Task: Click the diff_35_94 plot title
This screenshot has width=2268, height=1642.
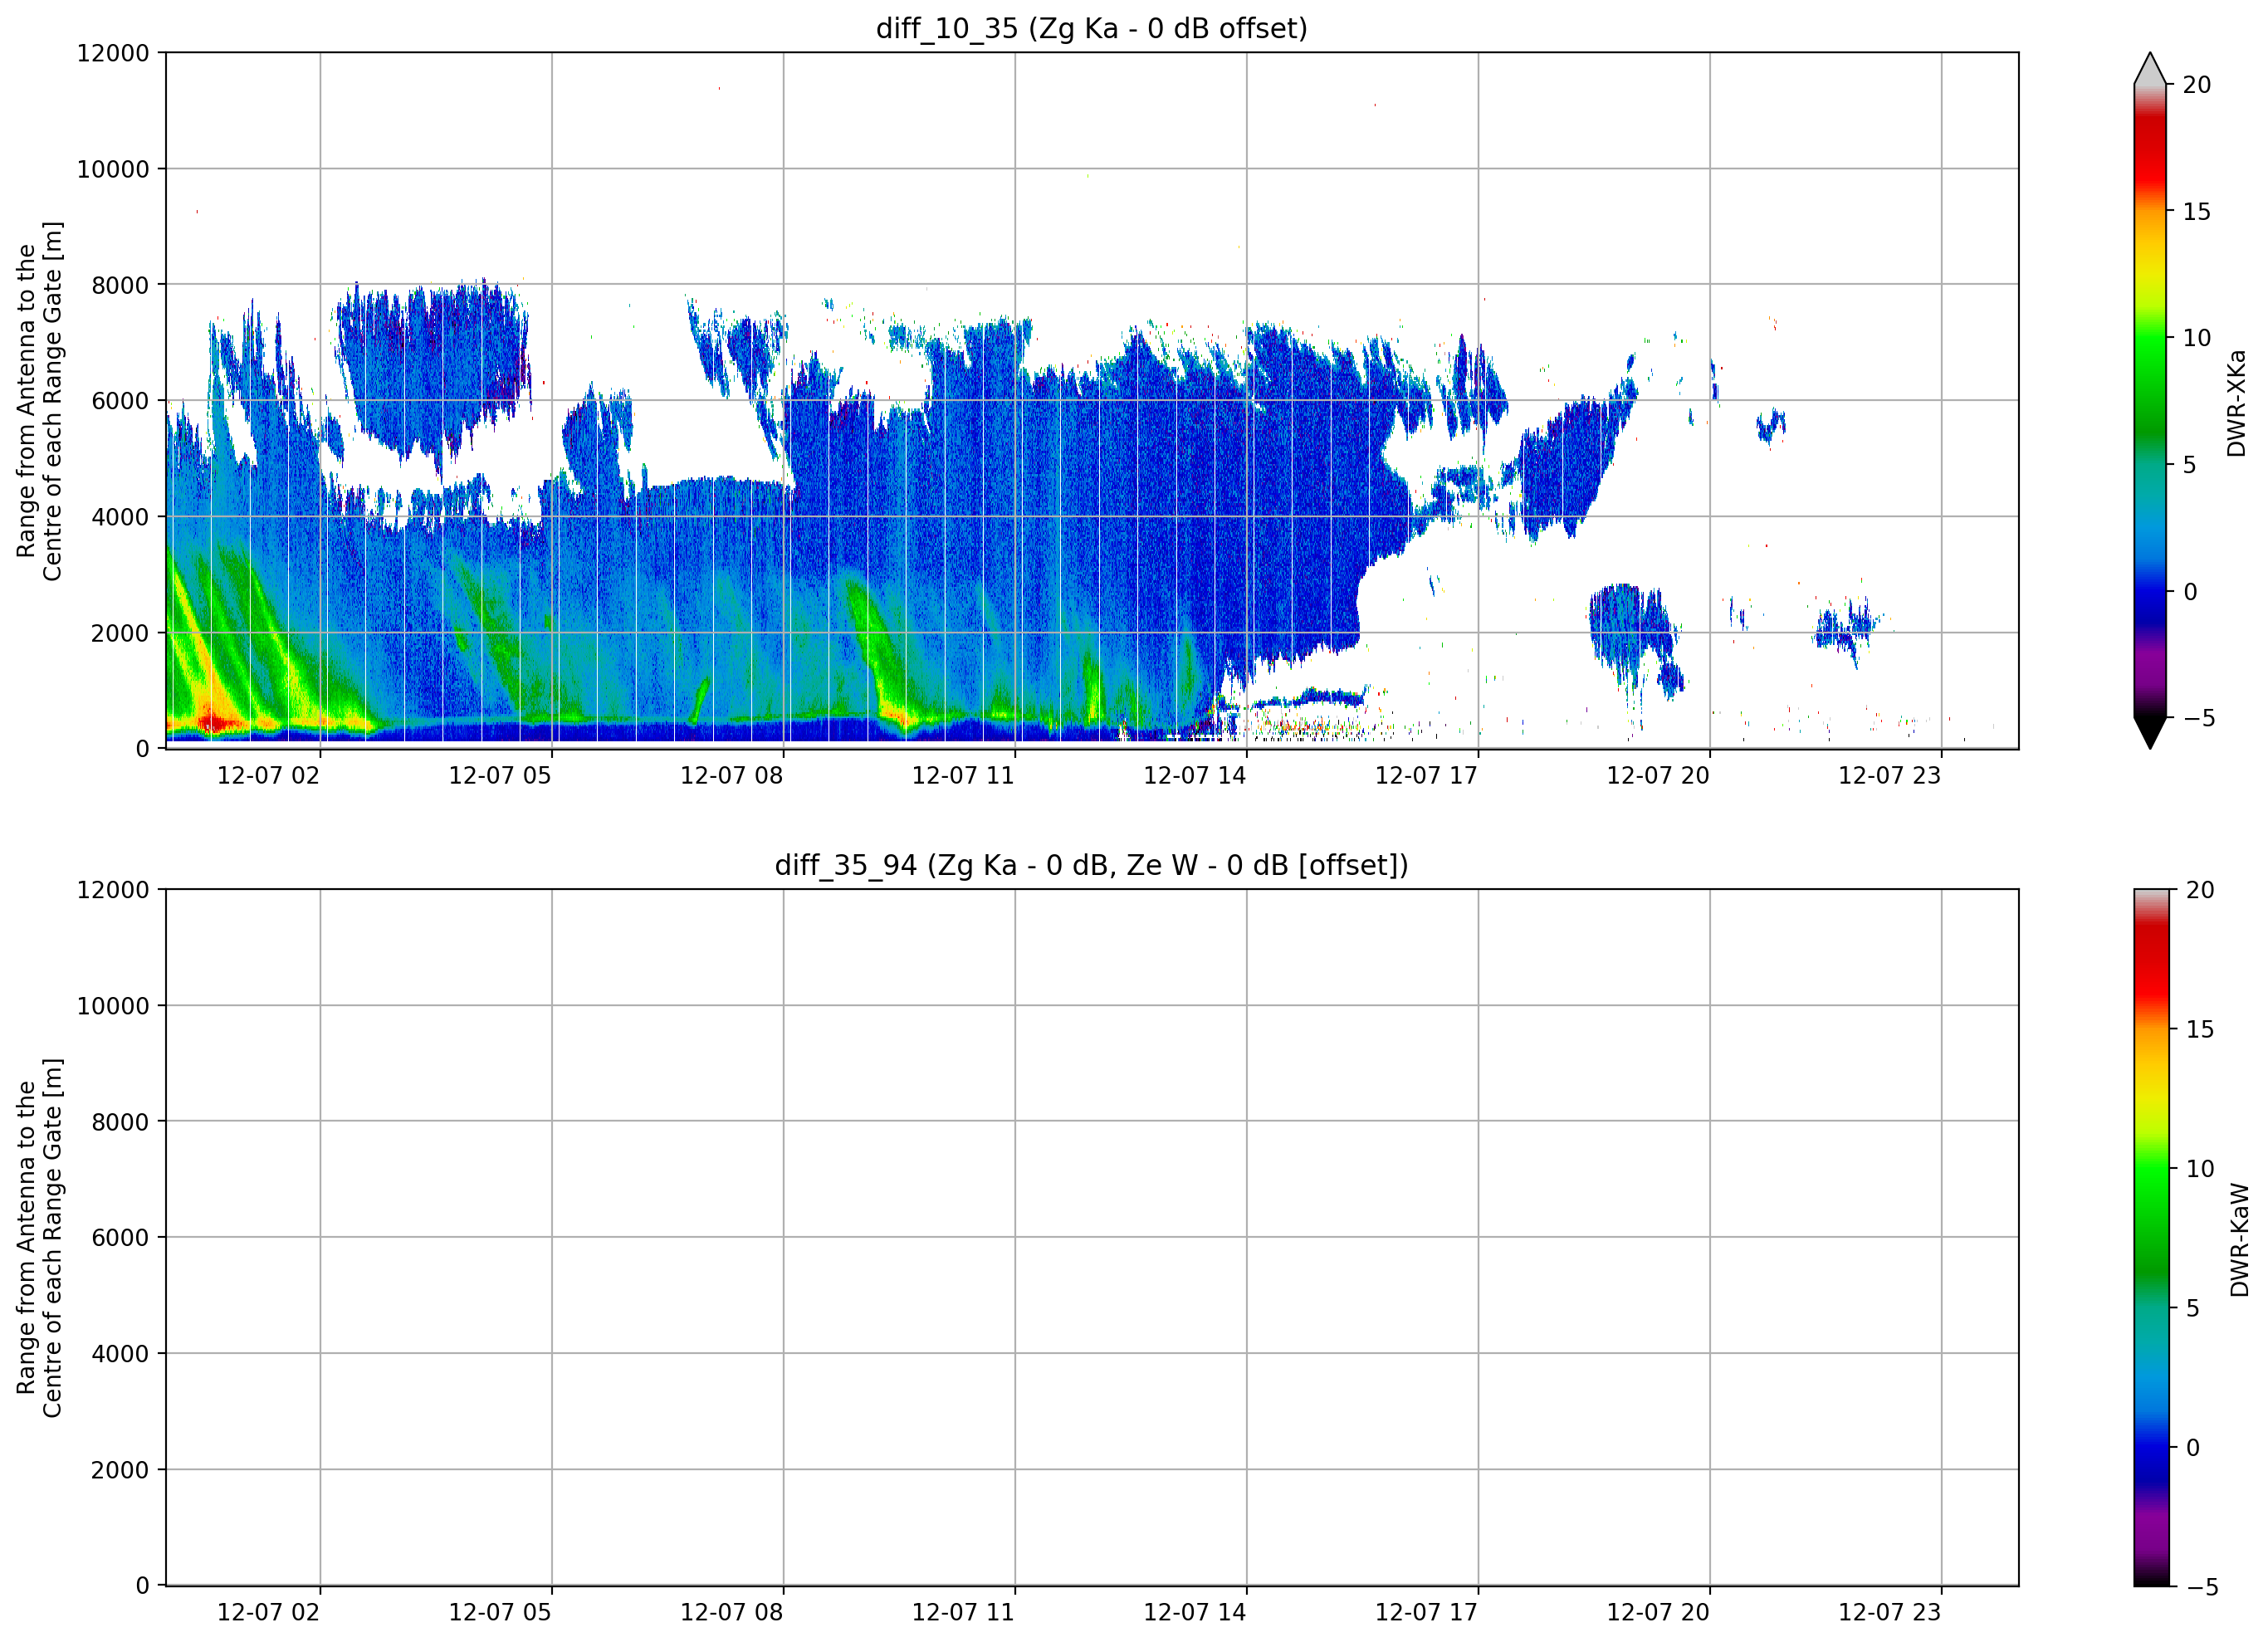Action: tap(1091, 865)
